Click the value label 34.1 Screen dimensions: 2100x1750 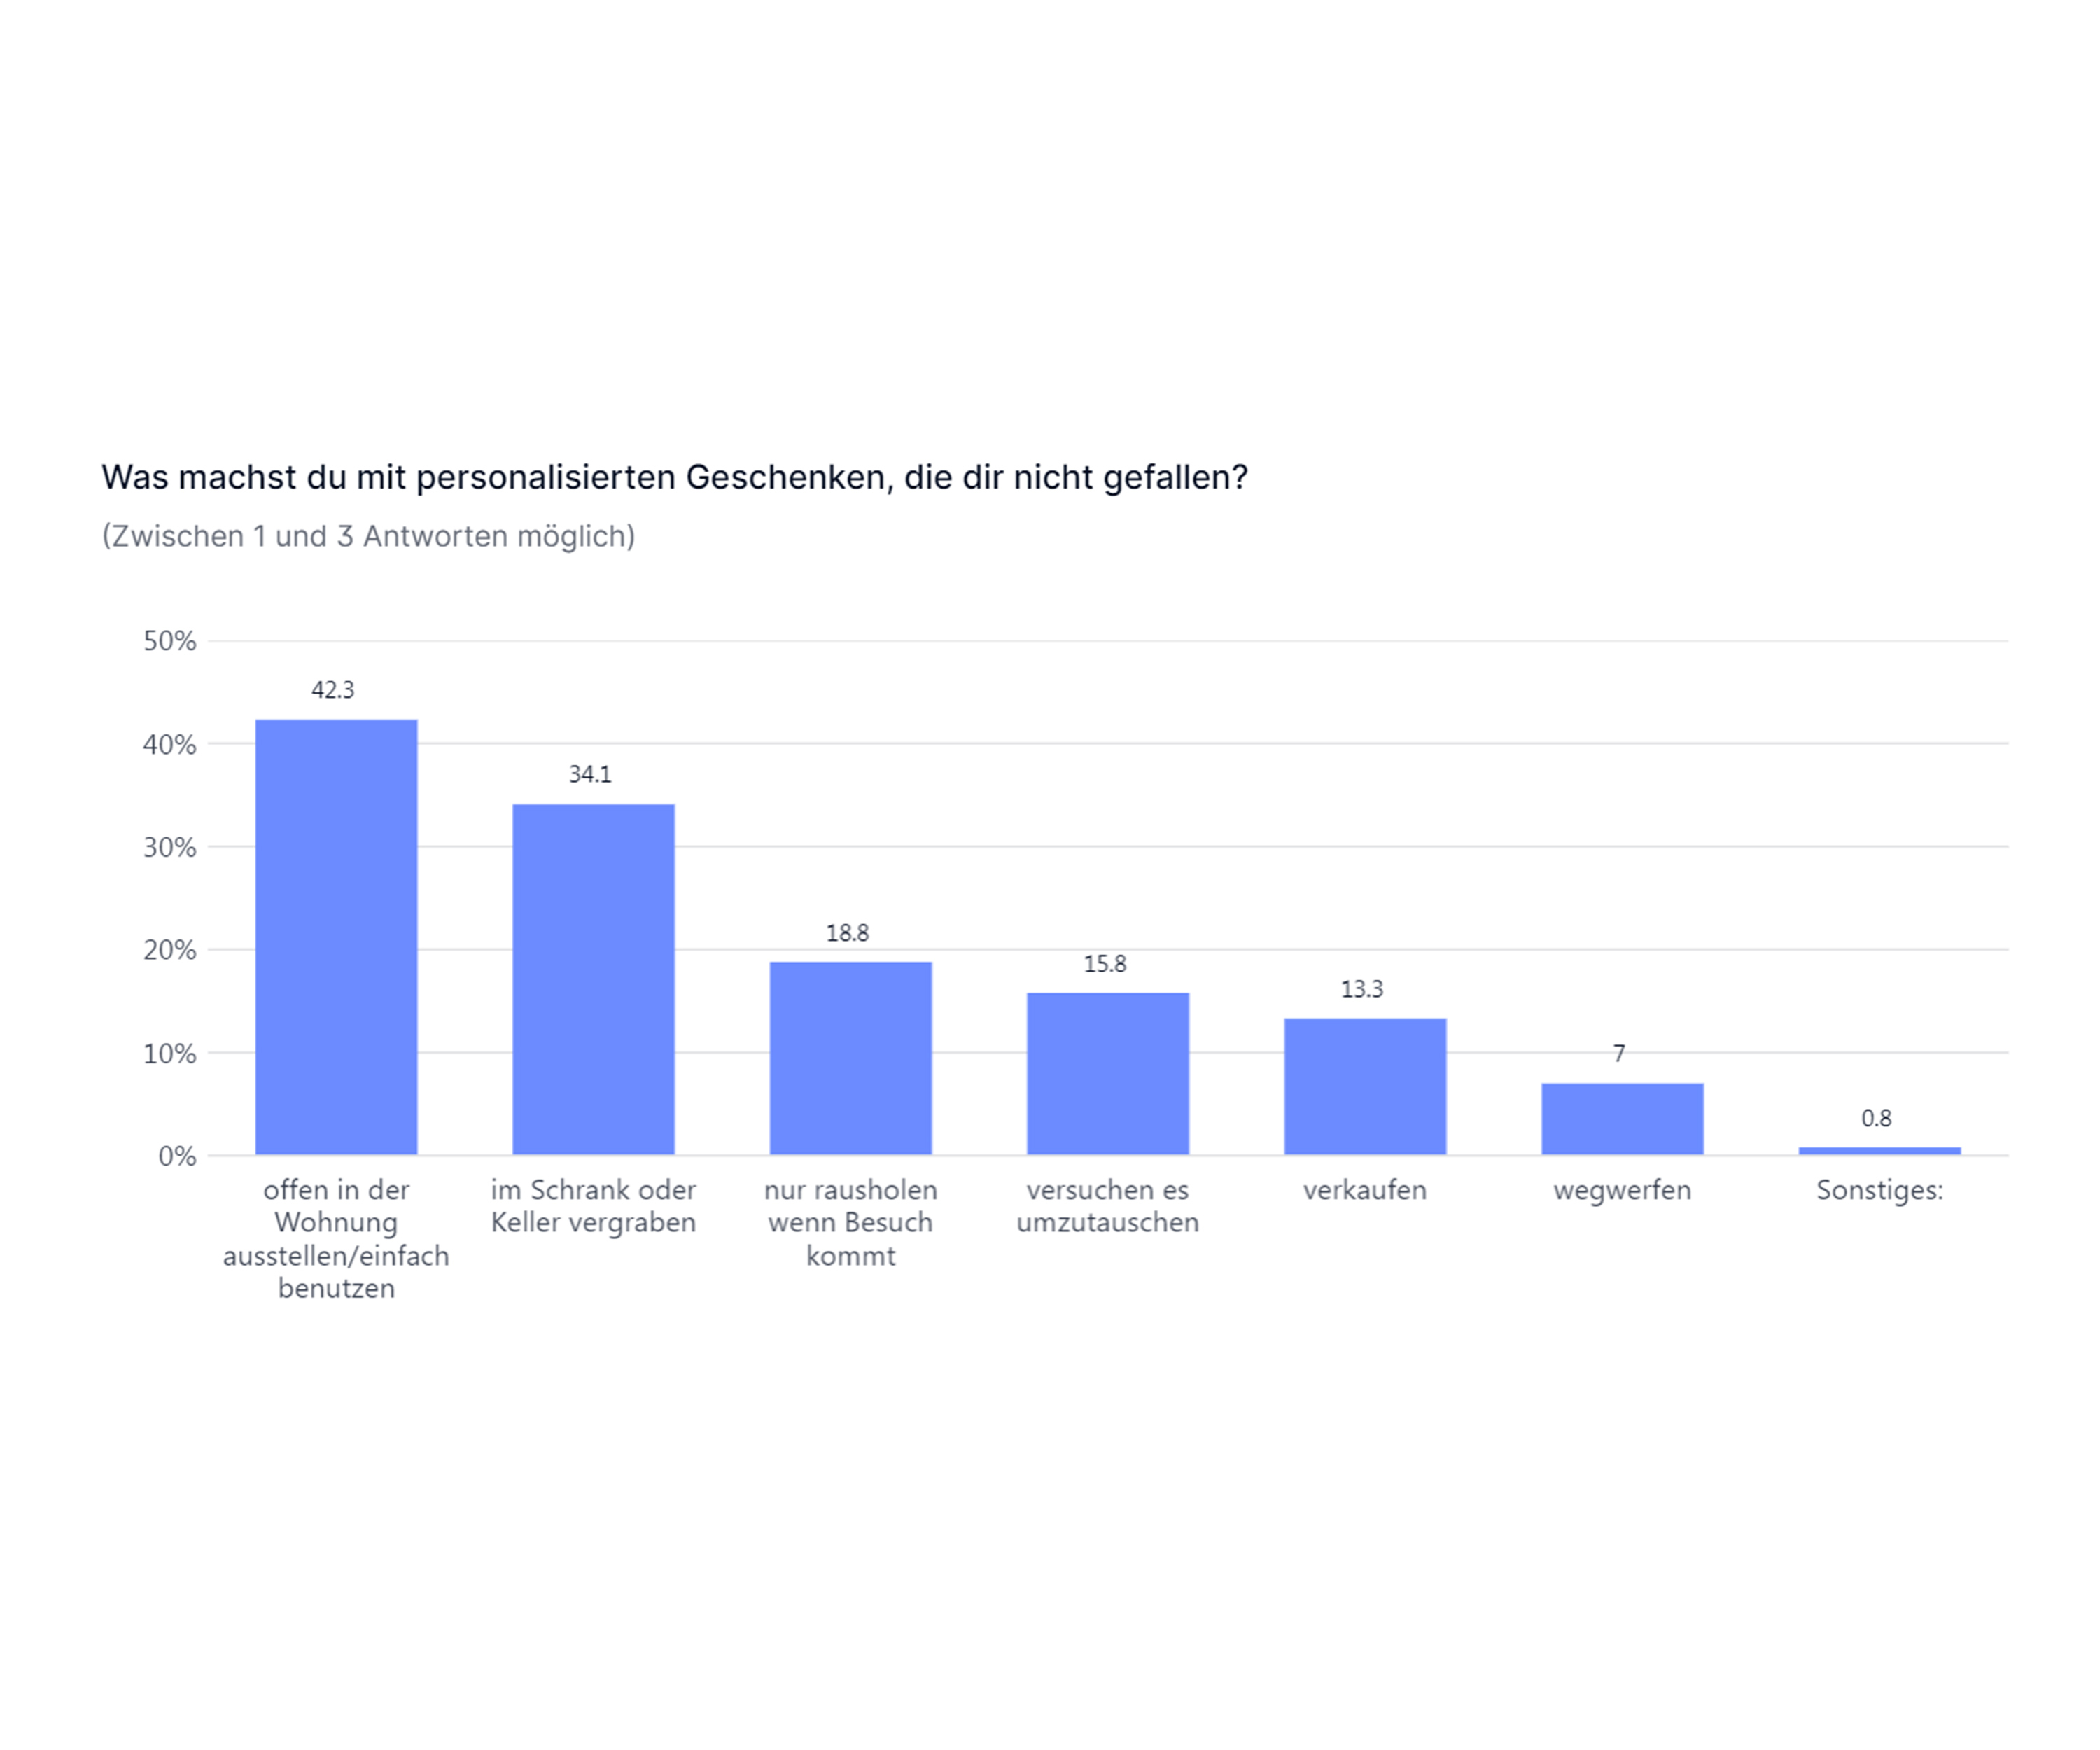590,775
